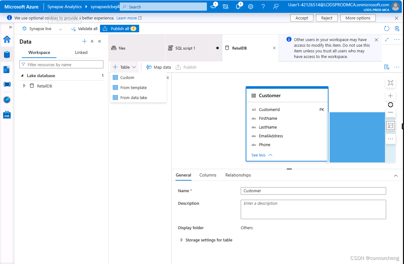Expand the RetailDB tree node
404x264 pixels.
point(24,86)
